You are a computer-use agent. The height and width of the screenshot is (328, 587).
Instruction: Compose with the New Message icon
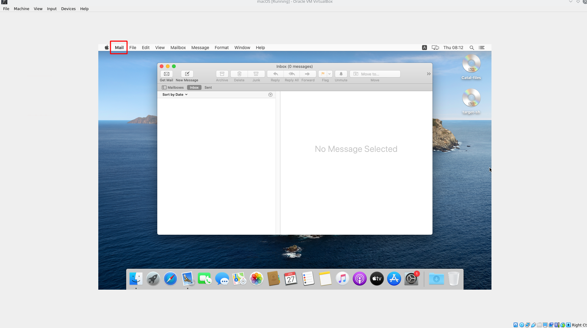(x=187, y=74)
